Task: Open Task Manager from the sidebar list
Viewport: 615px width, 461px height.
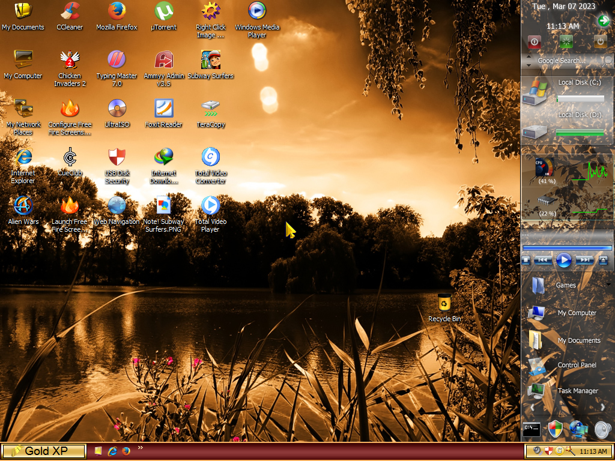Action: (577, 391)
